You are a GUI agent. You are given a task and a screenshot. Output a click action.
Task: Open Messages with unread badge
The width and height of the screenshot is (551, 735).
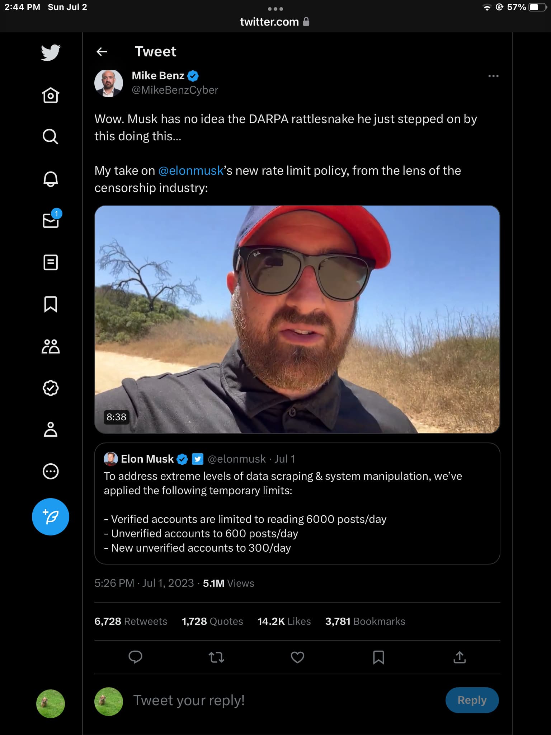click(x=51, y=220)
